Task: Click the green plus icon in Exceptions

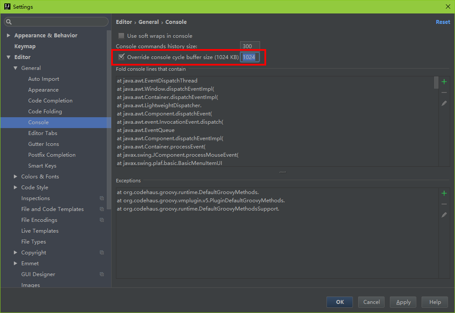Action: pos(444,193)
